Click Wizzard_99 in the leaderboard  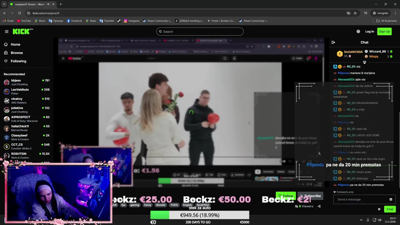(377, 52)
